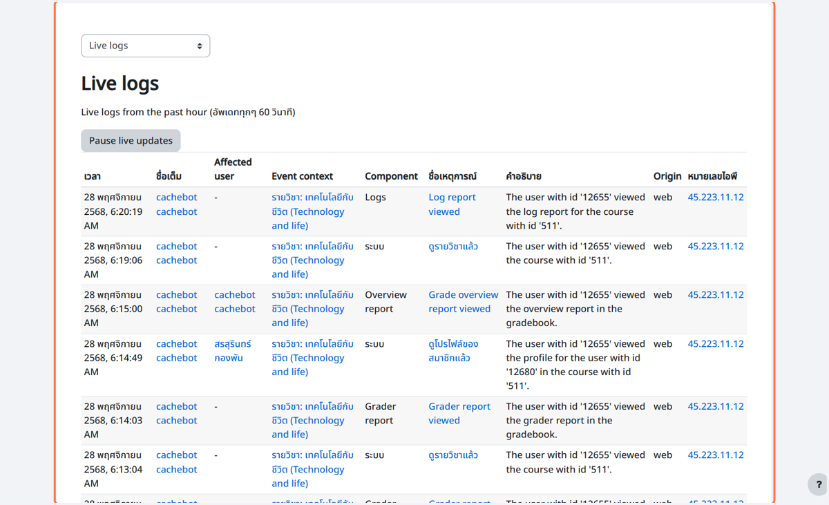Click the Pause live updates button
Viewport: 829px width, 505px height.
click(x=131, y=140)
